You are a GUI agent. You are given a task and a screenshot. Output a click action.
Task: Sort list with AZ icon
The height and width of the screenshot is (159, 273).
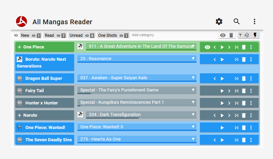(x=247, y=35)
